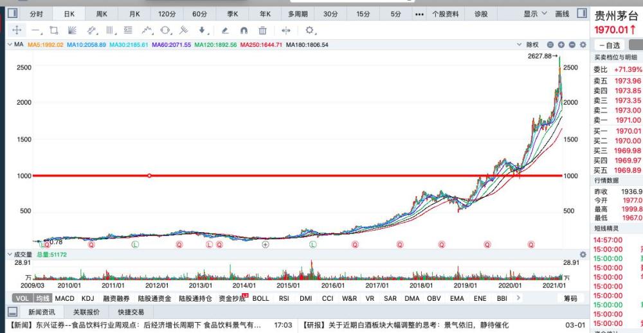This screenshot has height=333, width=643.
Task: Select the BOLL indicator
Action: (260, 298)
